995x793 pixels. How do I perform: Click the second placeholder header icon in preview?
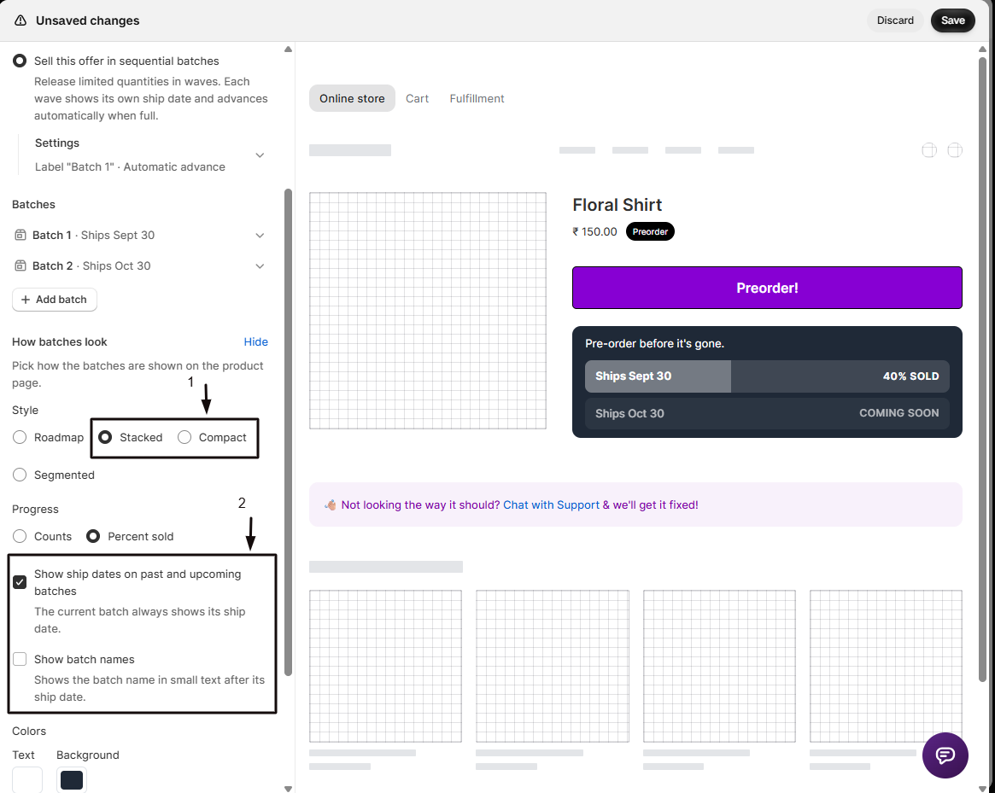pyautogui.click(x=954, y=150)
